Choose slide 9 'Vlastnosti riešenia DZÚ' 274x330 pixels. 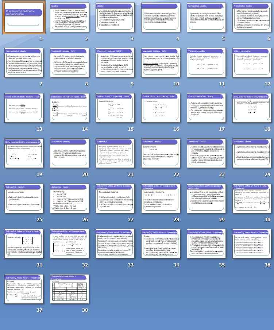click(x=115, y=62)
